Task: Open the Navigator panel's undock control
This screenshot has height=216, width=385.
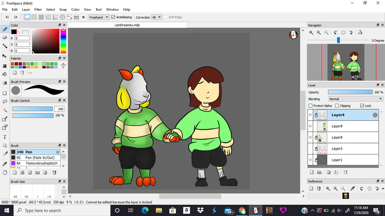Action: tap(378, 25)
